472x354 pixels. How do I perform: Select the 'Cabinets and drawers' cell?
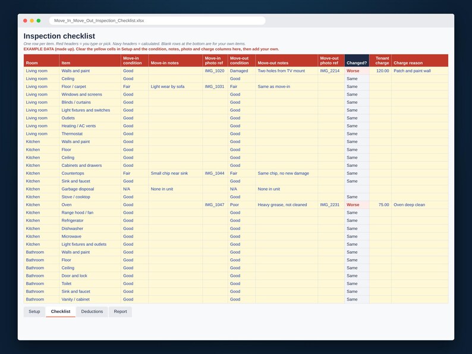90,165
